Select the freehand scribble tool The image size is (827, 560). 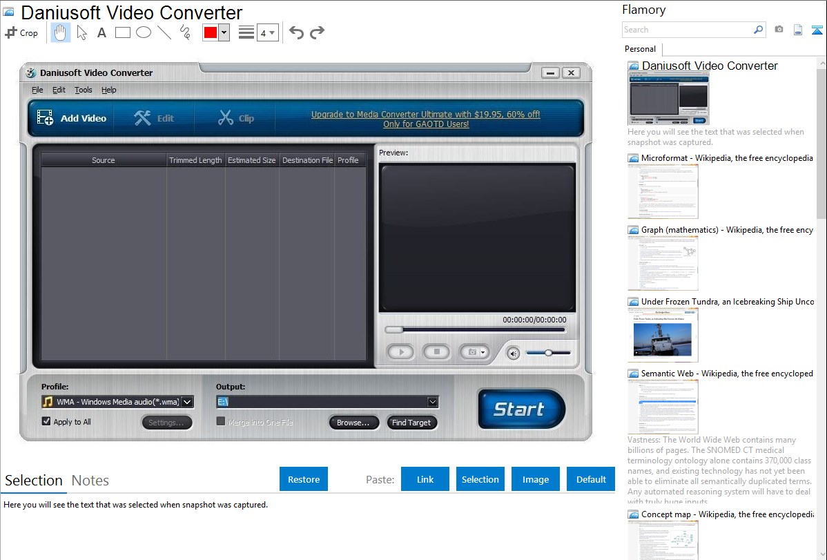click(x=185, y=32)
